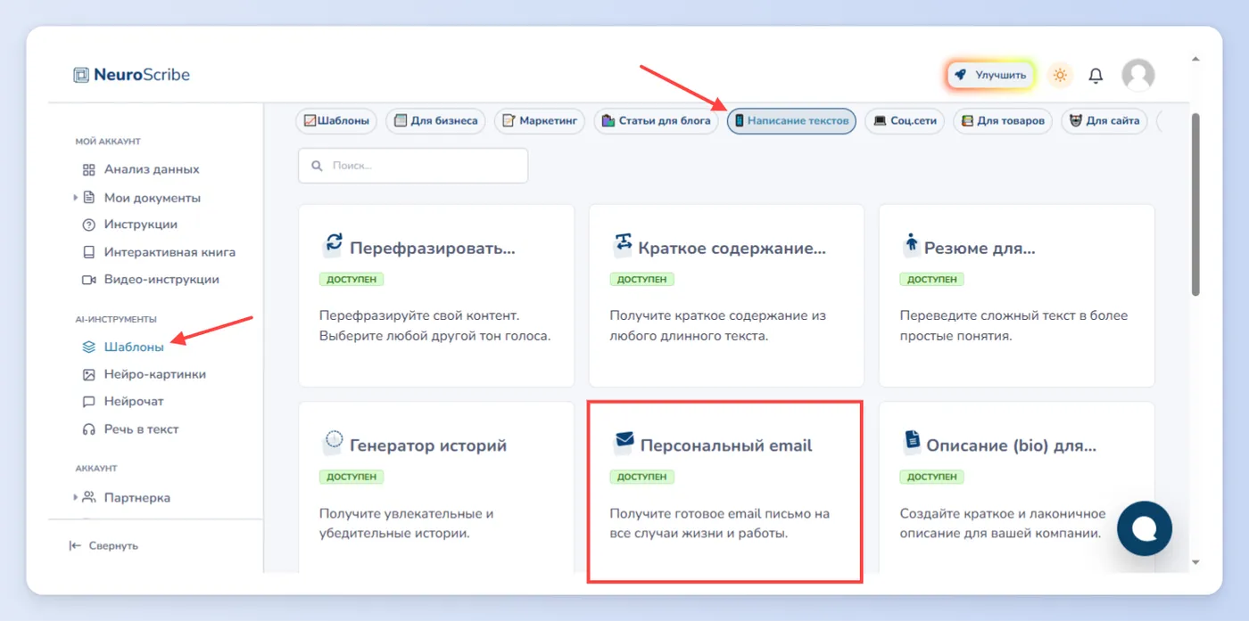Click the NeuroScribe logo icon
1249x621 pixels.
[81, 75]
